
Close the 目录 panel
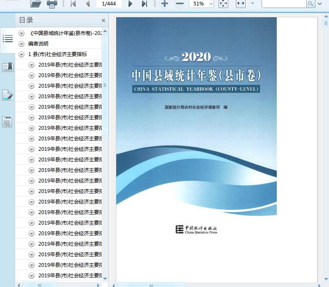pyautogui.click(x=103, y=21)
